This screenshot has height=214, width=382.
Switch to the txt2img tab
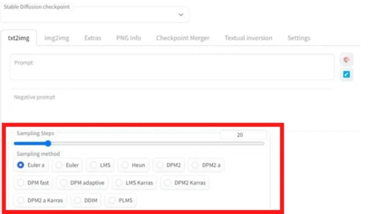pos(19,38)
